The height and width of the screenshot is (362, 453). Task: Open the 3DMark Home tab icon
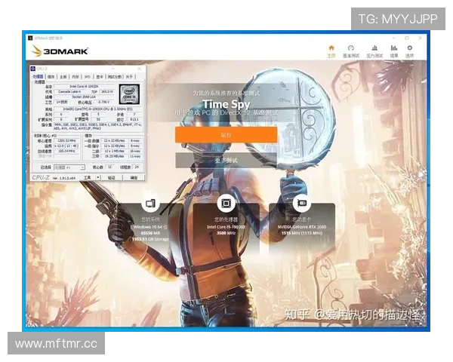pyautogui.click(x=331, y=49)
